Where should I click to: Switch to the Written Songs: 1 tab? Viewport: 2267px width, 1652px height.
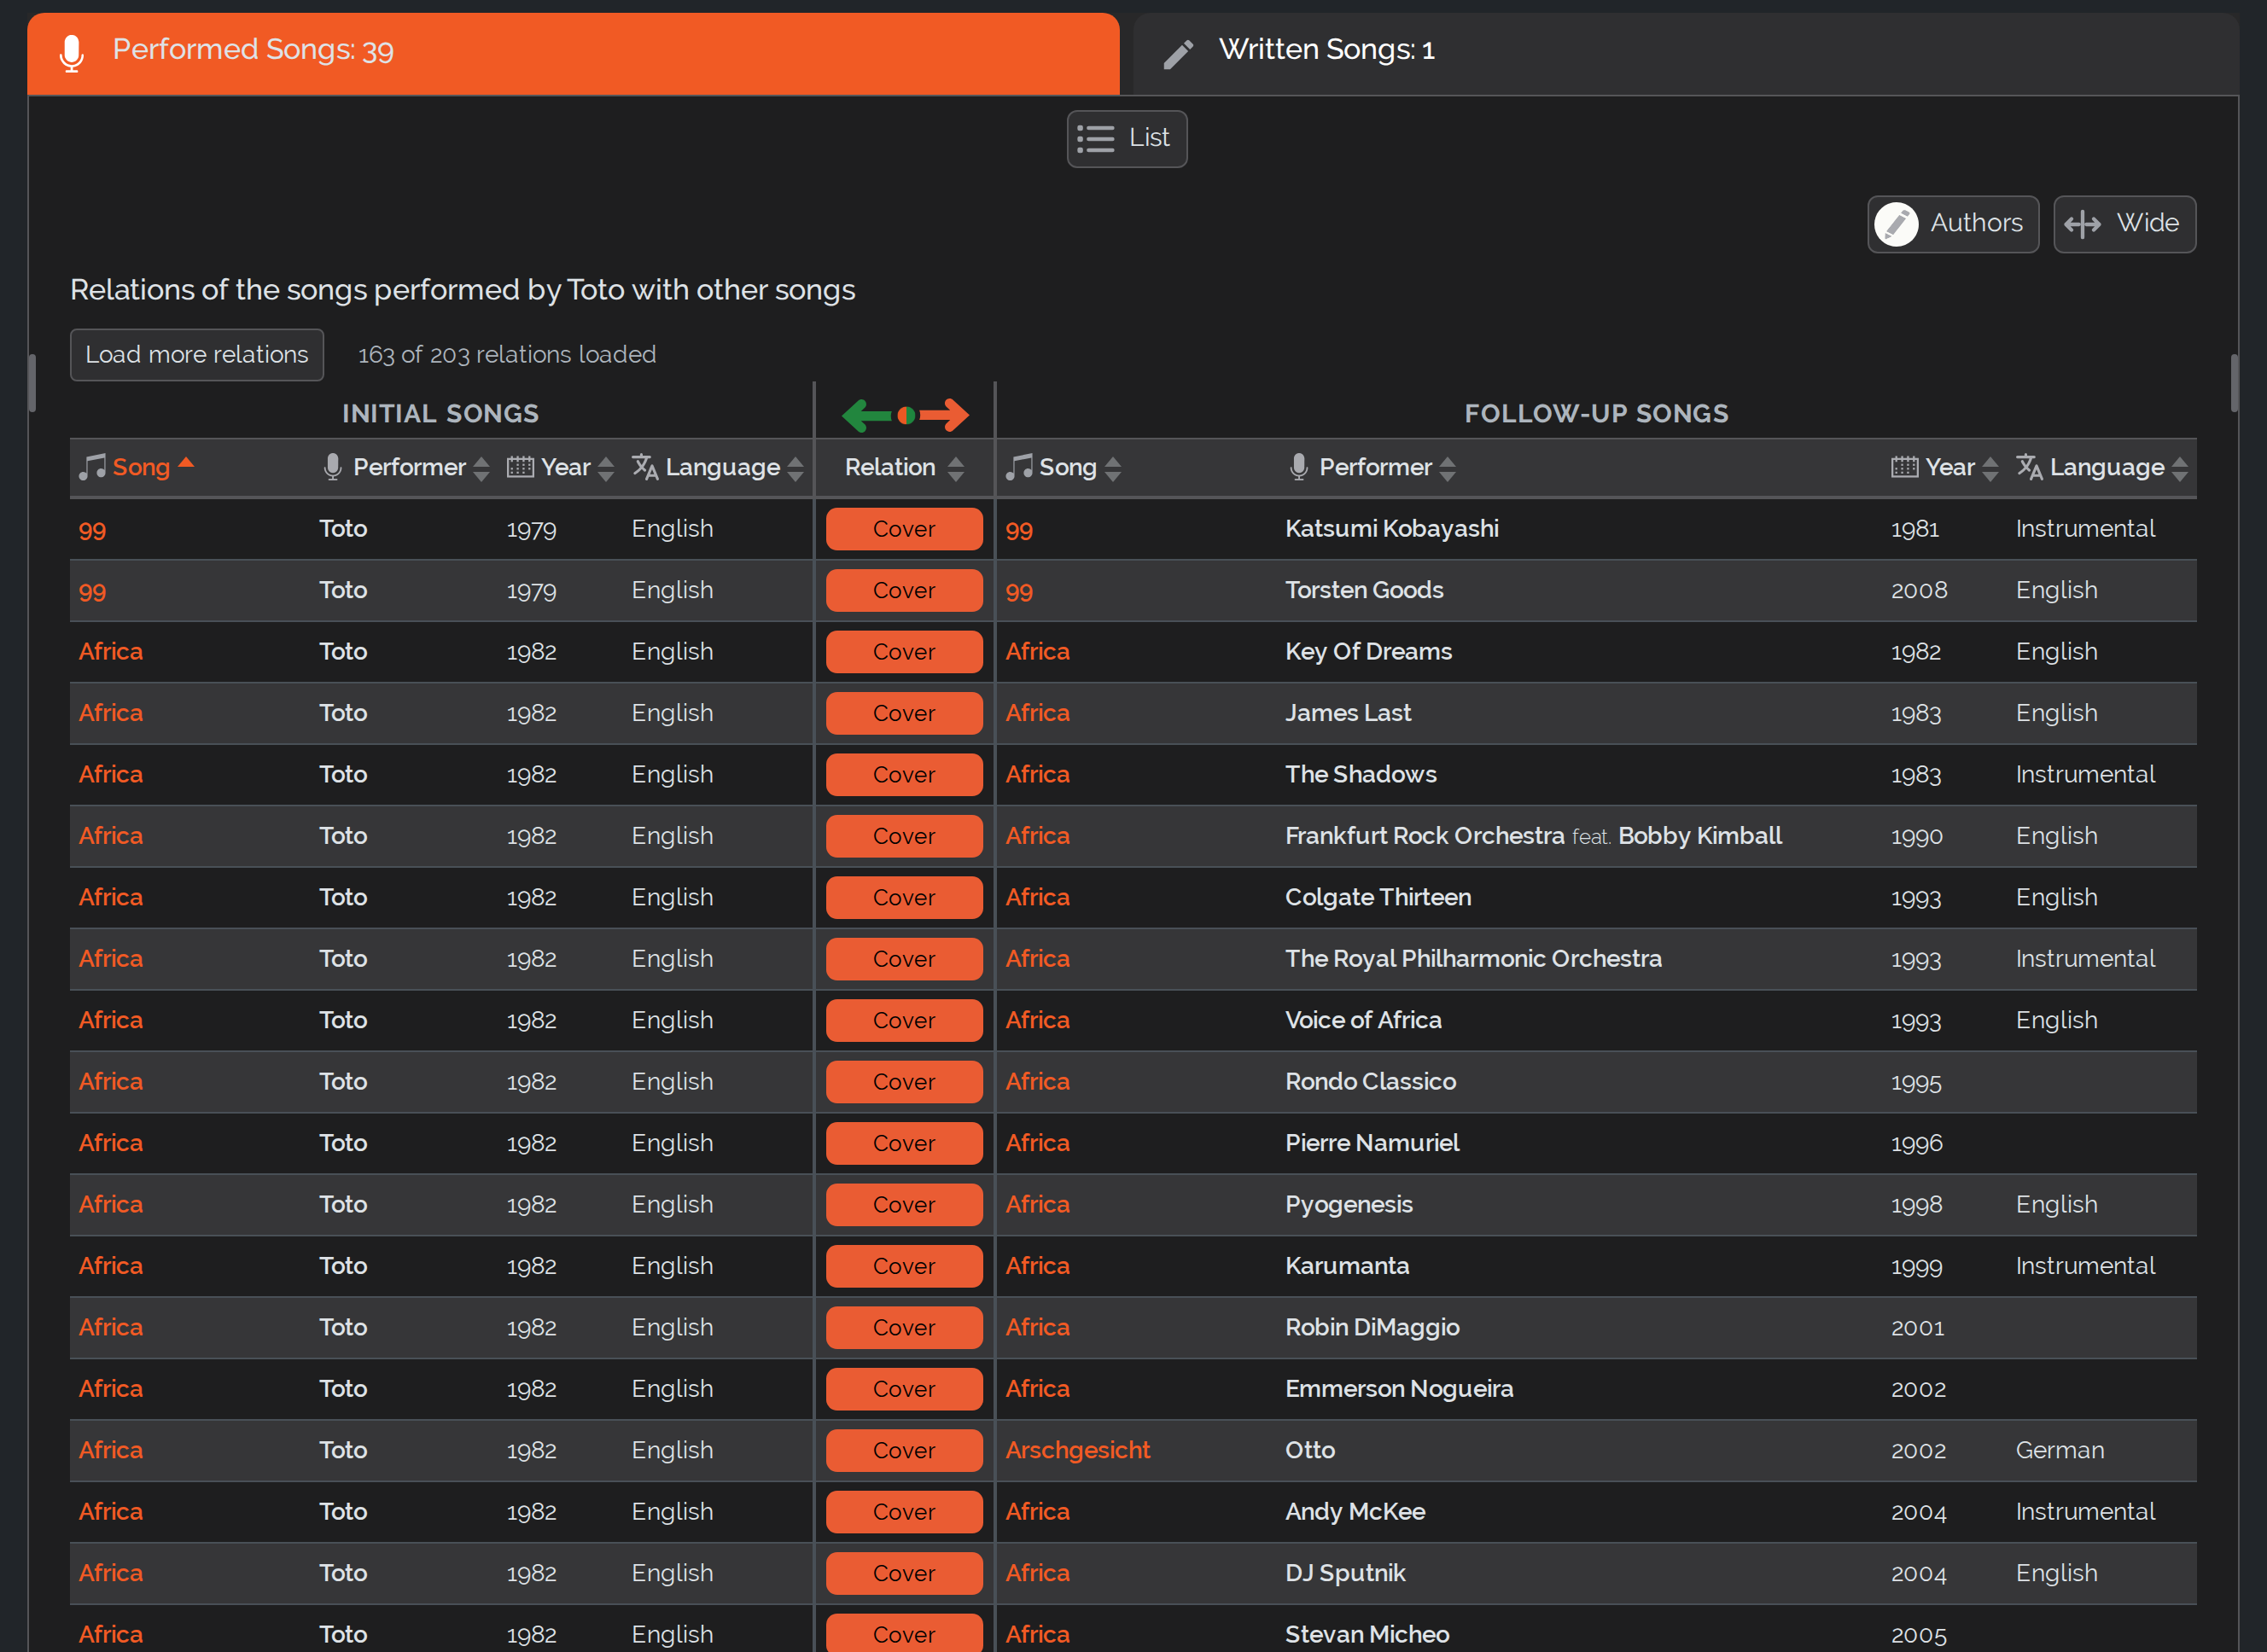[1685, 53]
